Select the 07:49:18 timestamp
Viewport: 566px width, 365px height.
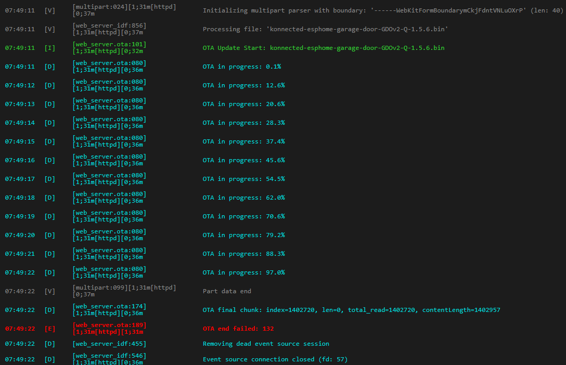pyautogui.click(x=20, y=198)
